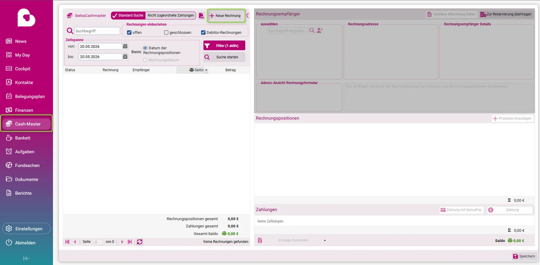
Task: Collapse the sidebar with the arrow icon
Action: click(26, 259)
